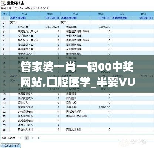154x148 pixels.
Task: Click the 行号 column header
Action: [x=5, y=14]
